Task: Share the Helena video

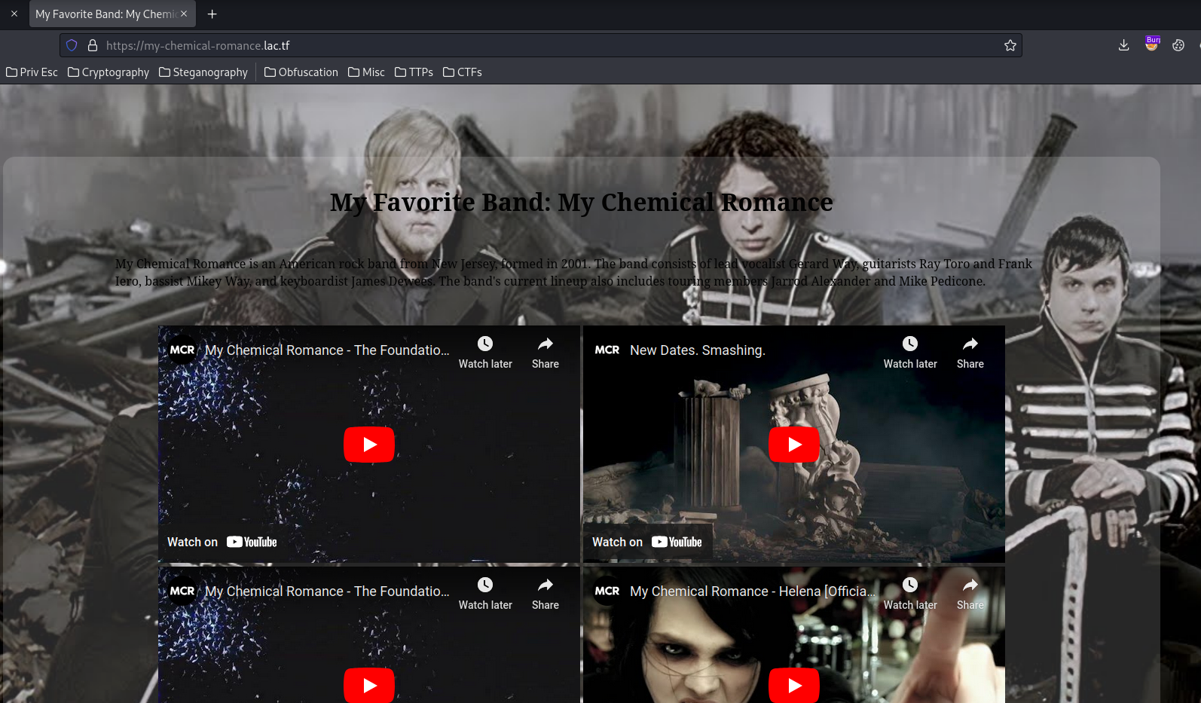Action: tap(970, 593)
